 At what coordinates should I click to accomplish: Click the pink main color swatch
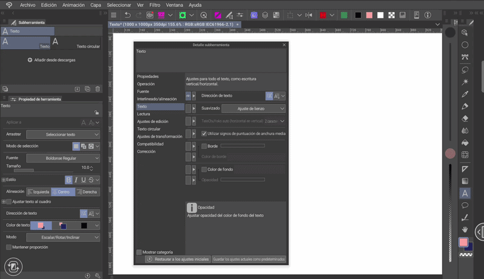pyautogui.click(x=463, y=242)
